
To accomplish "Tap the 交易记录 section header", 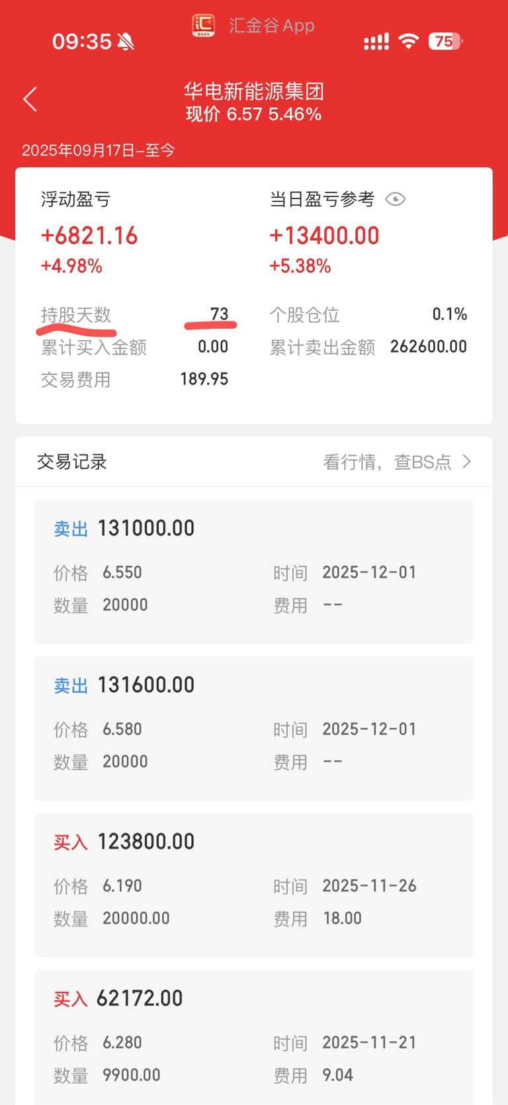I will click(72, 461).
